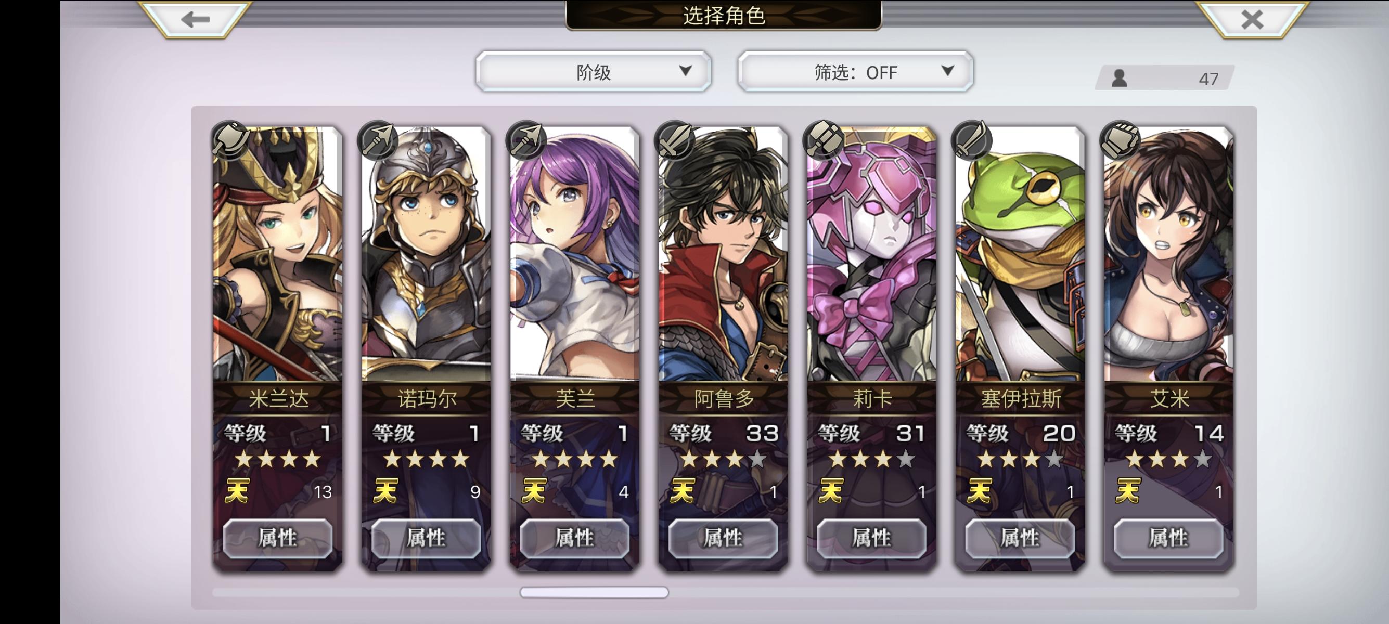
Task: Click the 属性 button under 米兰达
Action: coord(278,538)
